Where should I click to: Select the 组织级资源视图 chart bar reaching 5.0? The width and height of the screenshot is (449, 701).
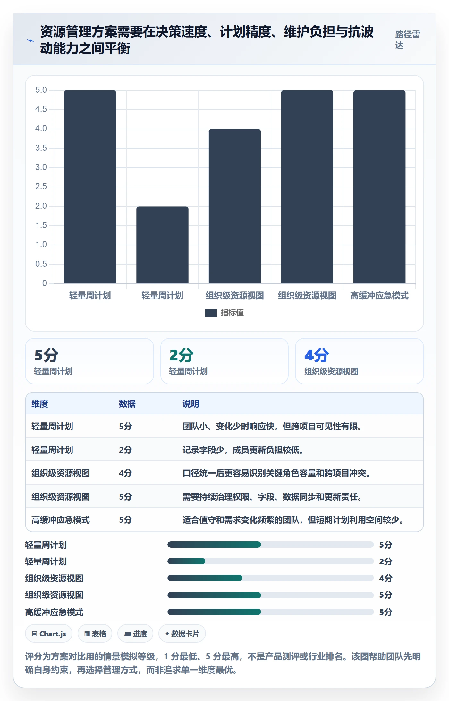tap(307, 187)
